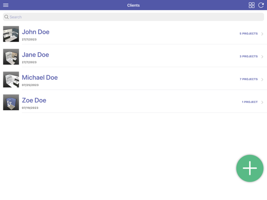
Task: Open Zoe Doe's room thumbnail
Action: click(x=11, y=102)
